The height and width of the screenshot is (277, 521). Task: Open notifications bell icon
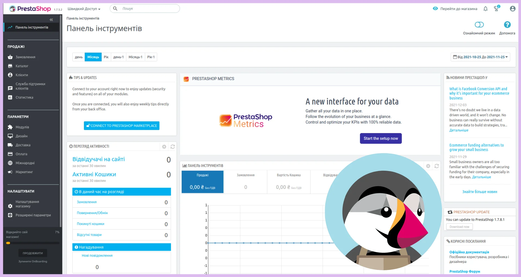point(485,9)
